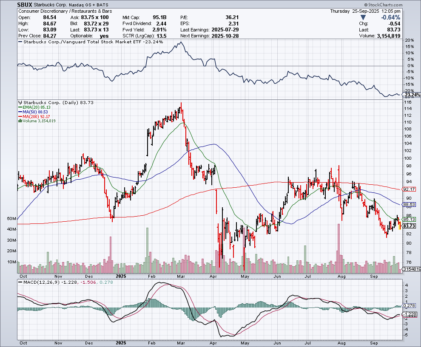The height and width of the screenshot is (347, 421).
Task: Click the 3154819 volume axis tag
Action: [411, 269]
